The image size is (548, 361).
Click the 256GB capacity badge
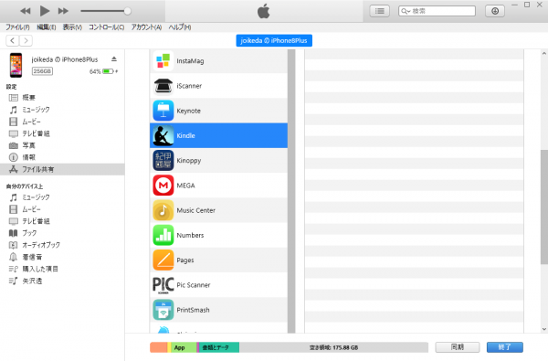[42, 71]
